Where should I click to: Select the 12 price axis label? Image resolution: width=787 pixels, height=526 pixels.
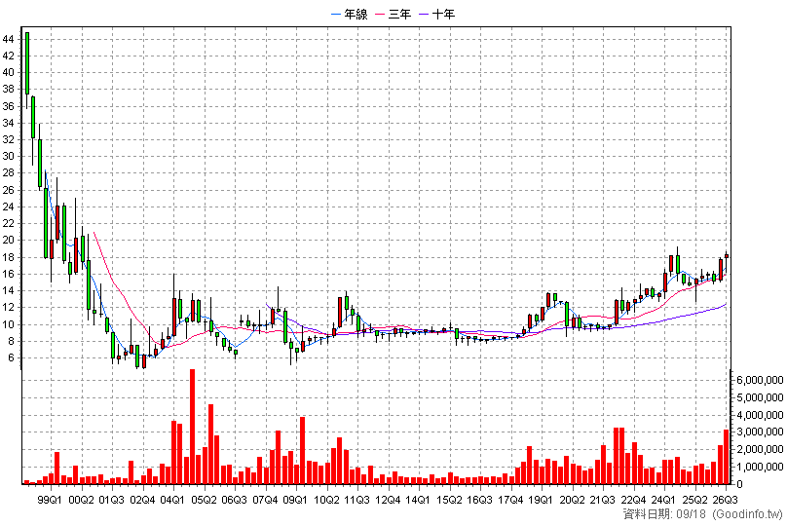pyautogui.click(x=9, y=308)
